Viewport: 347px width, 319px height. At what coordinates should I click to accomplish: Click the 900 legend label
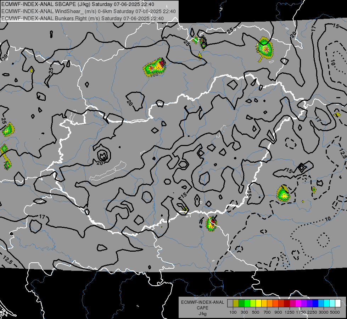point(278,312)
